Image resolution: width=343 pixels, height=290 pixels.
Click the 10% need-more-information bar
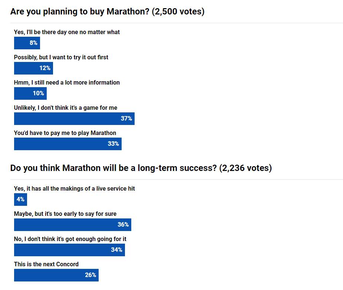[x=30, y=93]
